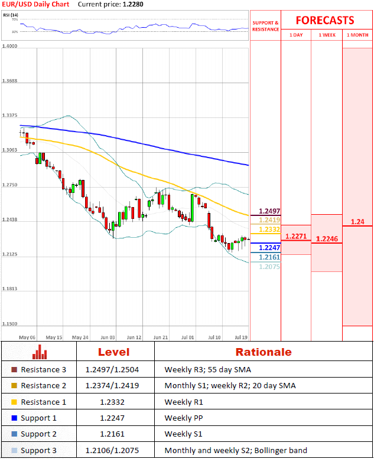Click 'Monthly and weekly S2; Bollinger band'
This screenshot has height=459, width=374.
(x=236, y=450)
